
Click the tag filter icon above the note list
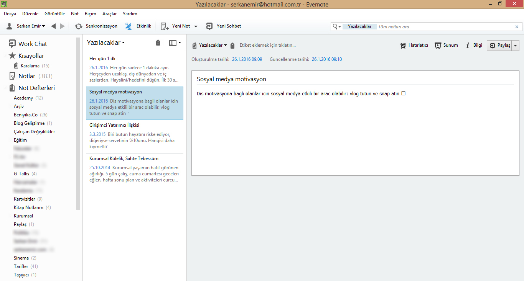pos(158,42)
